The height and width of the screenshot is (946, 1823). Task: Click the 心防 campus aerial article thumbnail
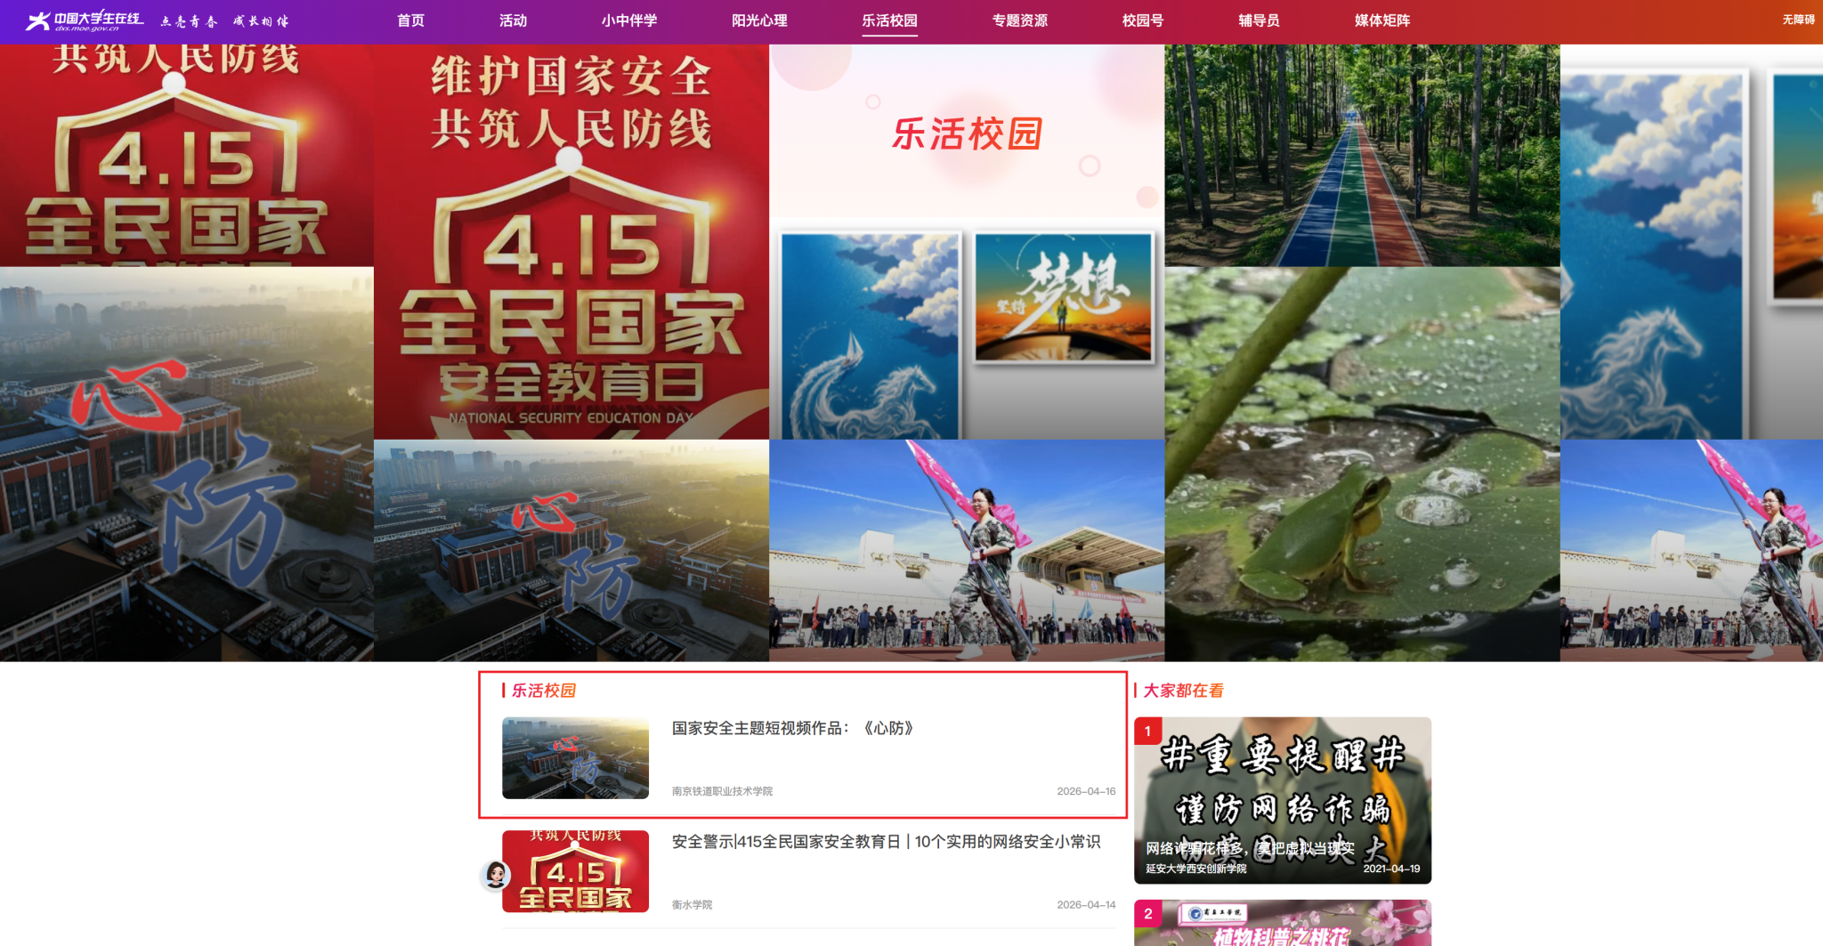575,757
